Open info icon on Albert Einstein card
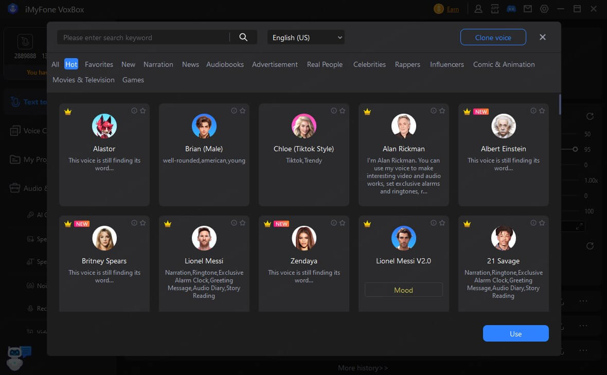The width and height of the screenshot is (607, 375). coord(533,111)
